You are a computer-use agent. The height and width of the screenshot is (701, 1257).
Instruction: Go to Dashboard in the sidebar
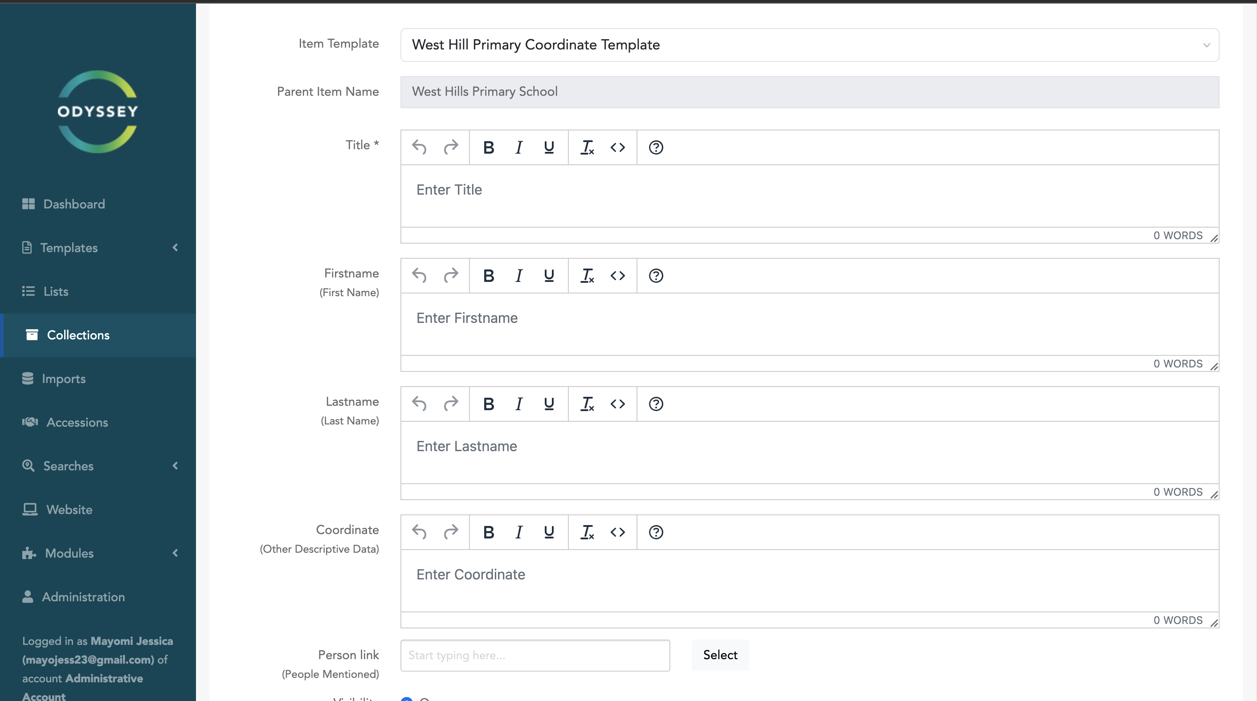coord(73,204)
